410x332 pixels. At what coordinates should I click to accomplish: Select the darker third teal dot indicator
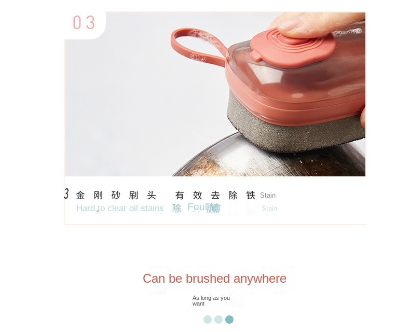pos(229,320)
